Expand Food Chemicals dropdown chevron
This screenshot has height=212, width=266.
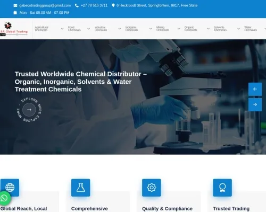click(89, 29)
